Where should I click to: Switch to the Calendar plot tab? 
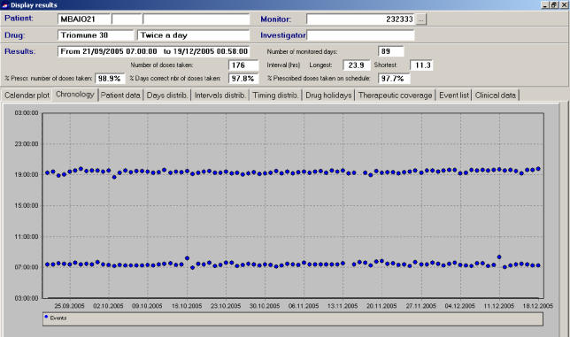coord(27,96)
